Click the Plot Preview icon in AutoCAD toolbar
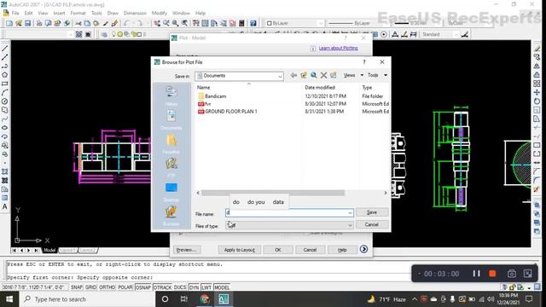Viewport: 546px width, 307px height. pos(49,23)
